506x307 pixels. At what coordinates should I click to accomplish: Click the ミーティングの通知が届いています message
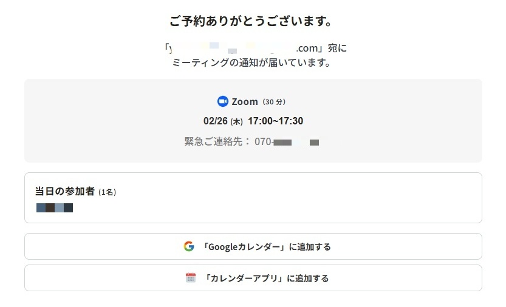click(x=253, y=62)
